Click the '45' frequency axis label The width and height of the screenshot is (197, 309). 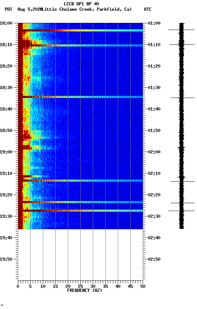pyautogui.click(x=130, y=287)
